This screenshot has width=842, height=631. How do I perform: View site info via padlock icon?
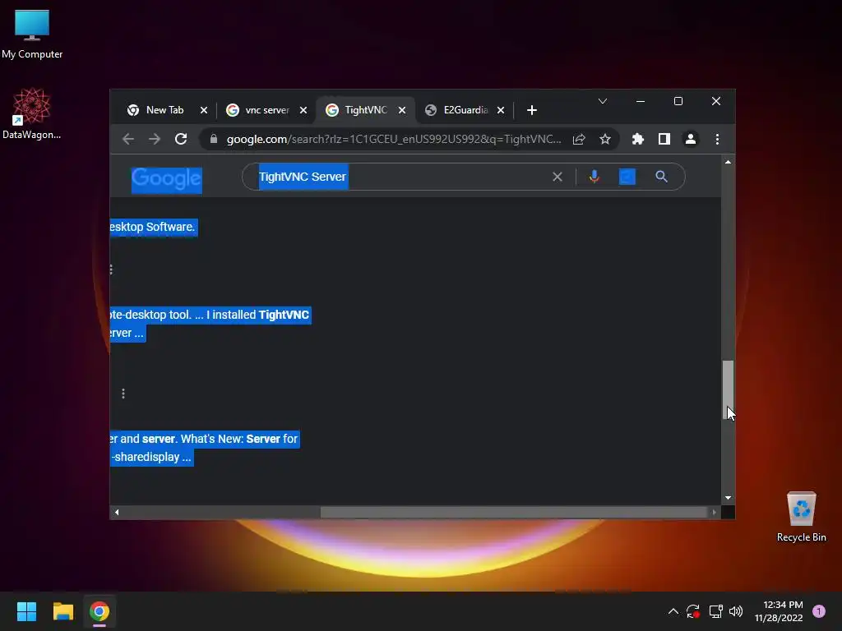214,140
